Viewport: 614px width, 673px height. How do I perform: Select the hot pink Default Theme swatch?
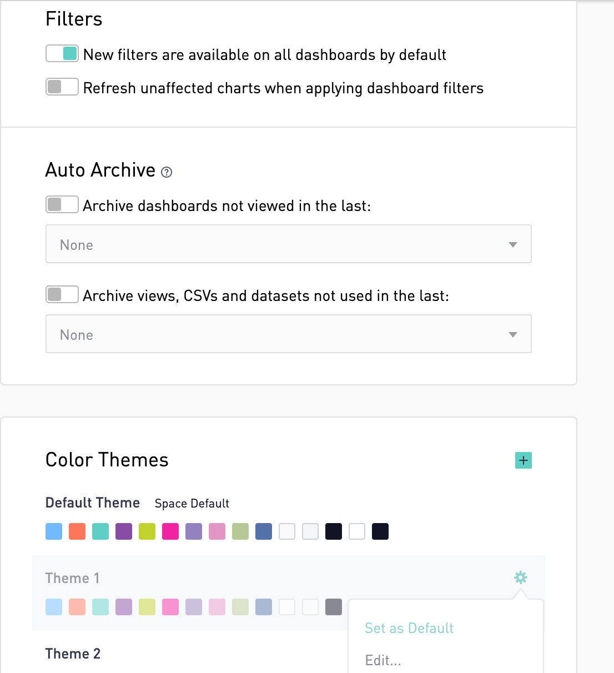[170, 531]
